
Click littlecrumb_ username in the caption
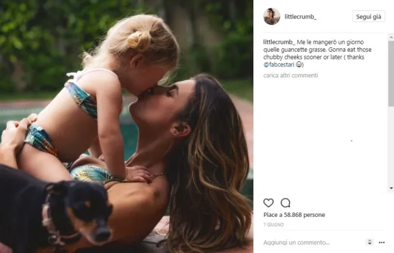click(279, 42)
